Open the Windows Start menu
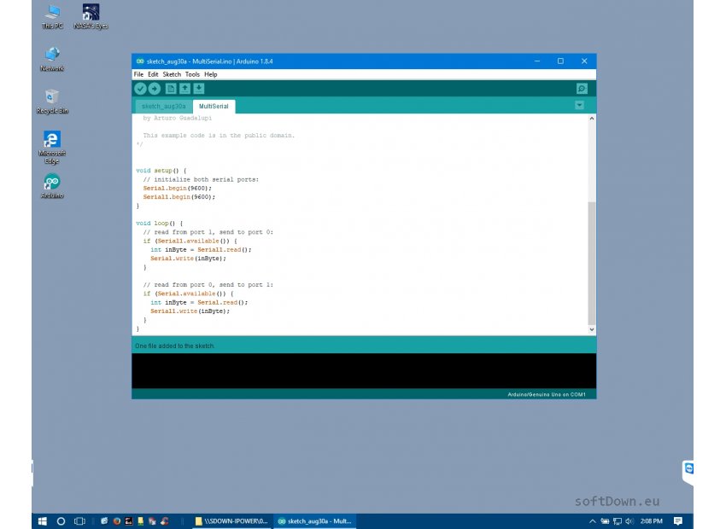Screen dimensions: 726x529 tap(42, 521)
